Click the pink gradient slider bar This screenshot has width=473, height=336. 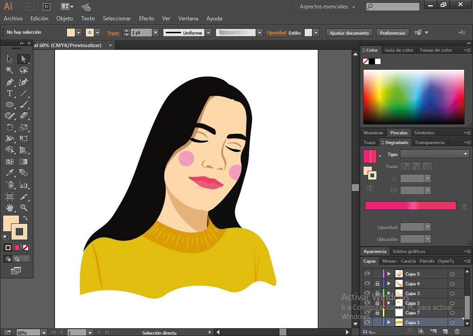(410, 205)
